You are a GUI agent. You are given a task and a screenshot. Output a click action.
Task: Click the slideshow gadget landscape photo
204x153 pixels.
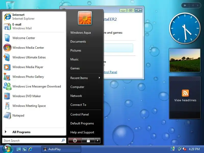185,60
